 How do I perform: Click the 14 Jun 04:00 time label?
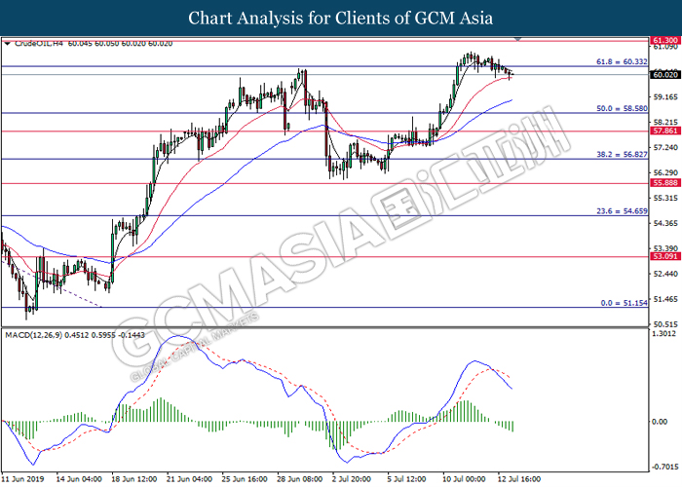point(79,479)
